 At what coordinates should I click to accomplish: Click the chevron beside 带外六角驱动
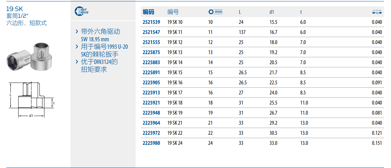click(x=77, y=32)
